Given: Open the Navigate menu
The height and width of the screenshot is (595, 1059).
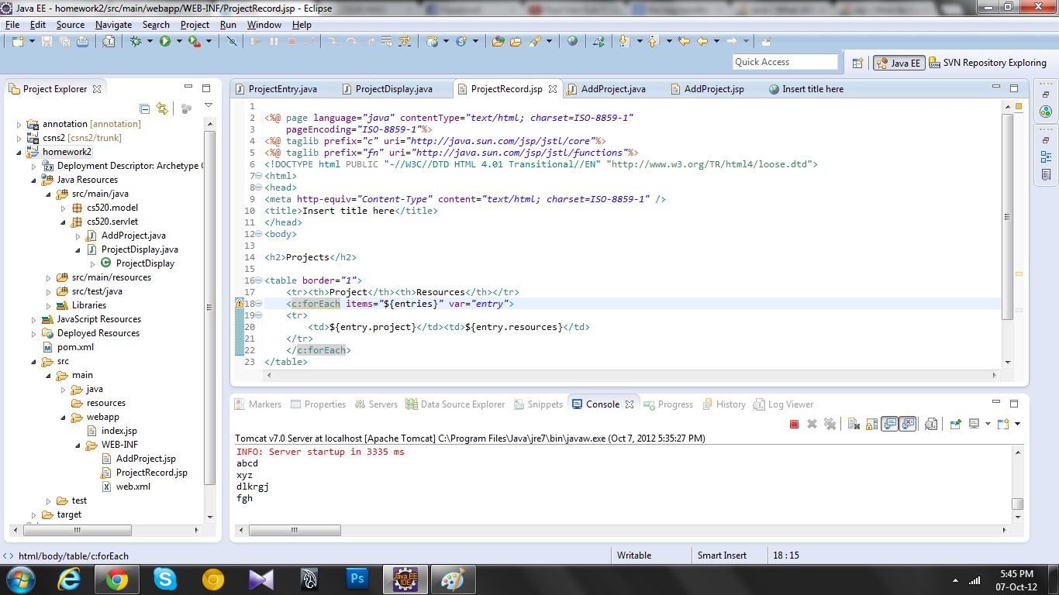Looking at the screenshot, I should (x=113, y=25).
